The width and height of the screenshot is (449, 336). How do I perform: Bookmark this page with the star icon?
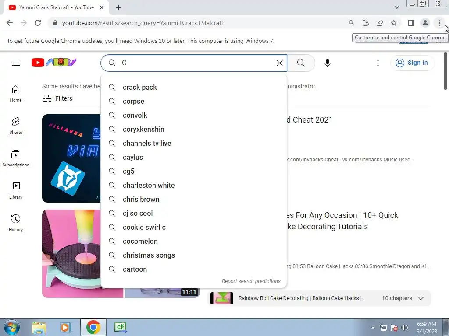[x=394, y=23]
